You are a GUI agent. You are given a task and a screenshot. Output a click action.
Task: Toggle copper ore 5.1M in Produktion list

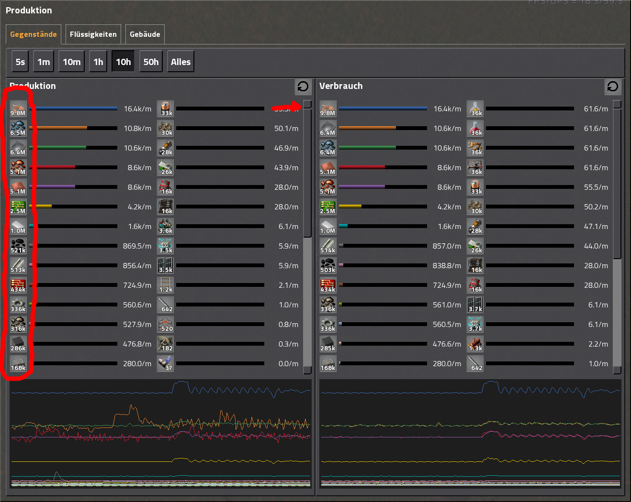pos(18,167)
